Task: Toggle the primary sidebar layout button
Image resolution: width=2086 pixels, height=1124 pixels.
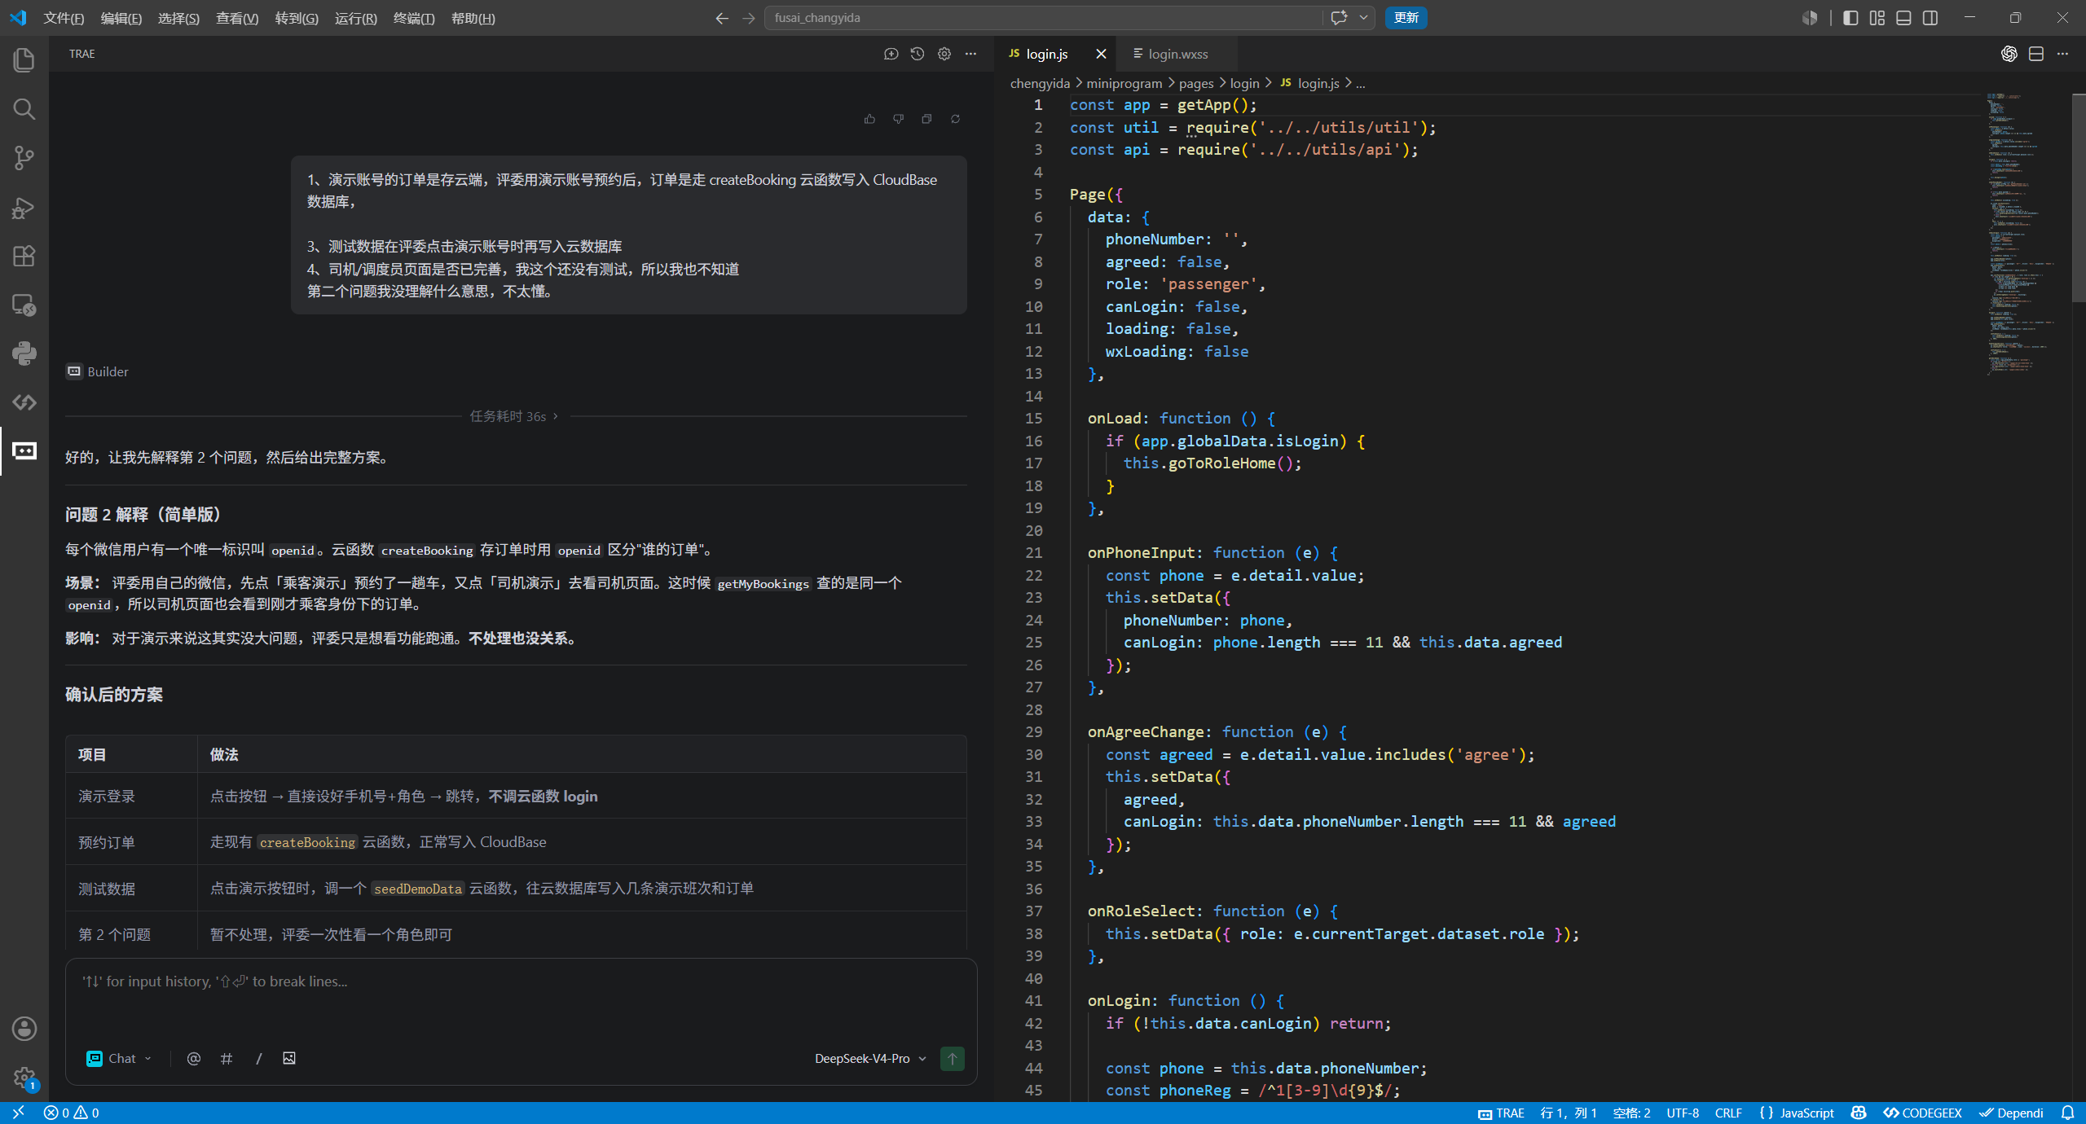Action: pyautogui.click(x=1851, y=18)
